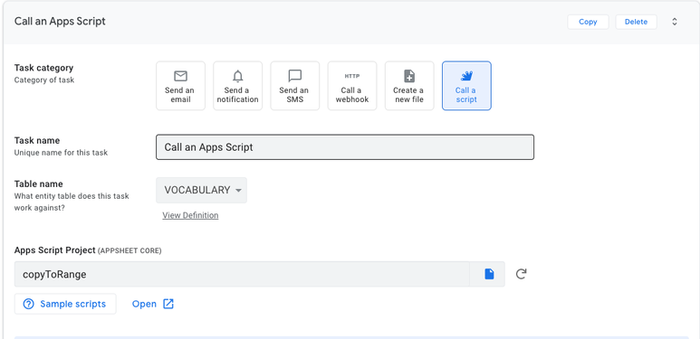700x339 pixels.
Task: Delete this Call an Apps Script task
Action: [637, 22]
